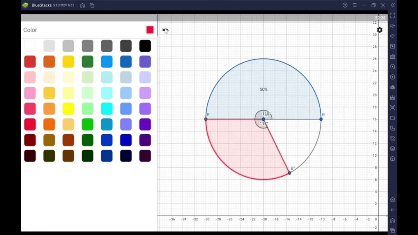The height and width of the screenshot is (235, 418).
Task: Click the center point of circle
Action: (x=263, y=119)
